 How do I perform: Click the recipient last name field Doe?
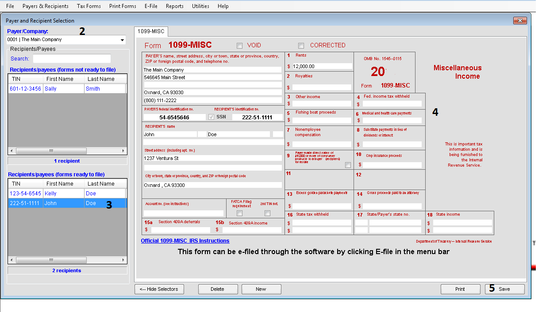click(238, 134)
